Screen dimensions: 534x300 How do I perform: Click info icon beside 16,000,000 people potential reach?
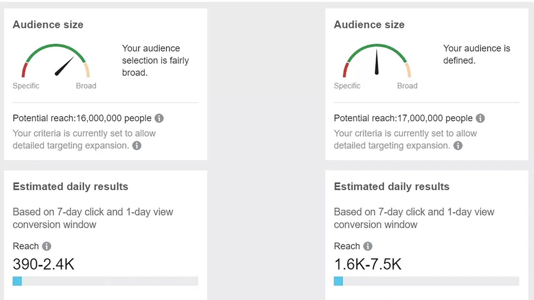pos(159,118)
